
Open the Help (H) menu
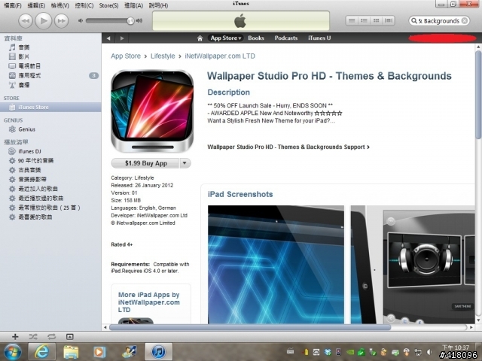158,5
